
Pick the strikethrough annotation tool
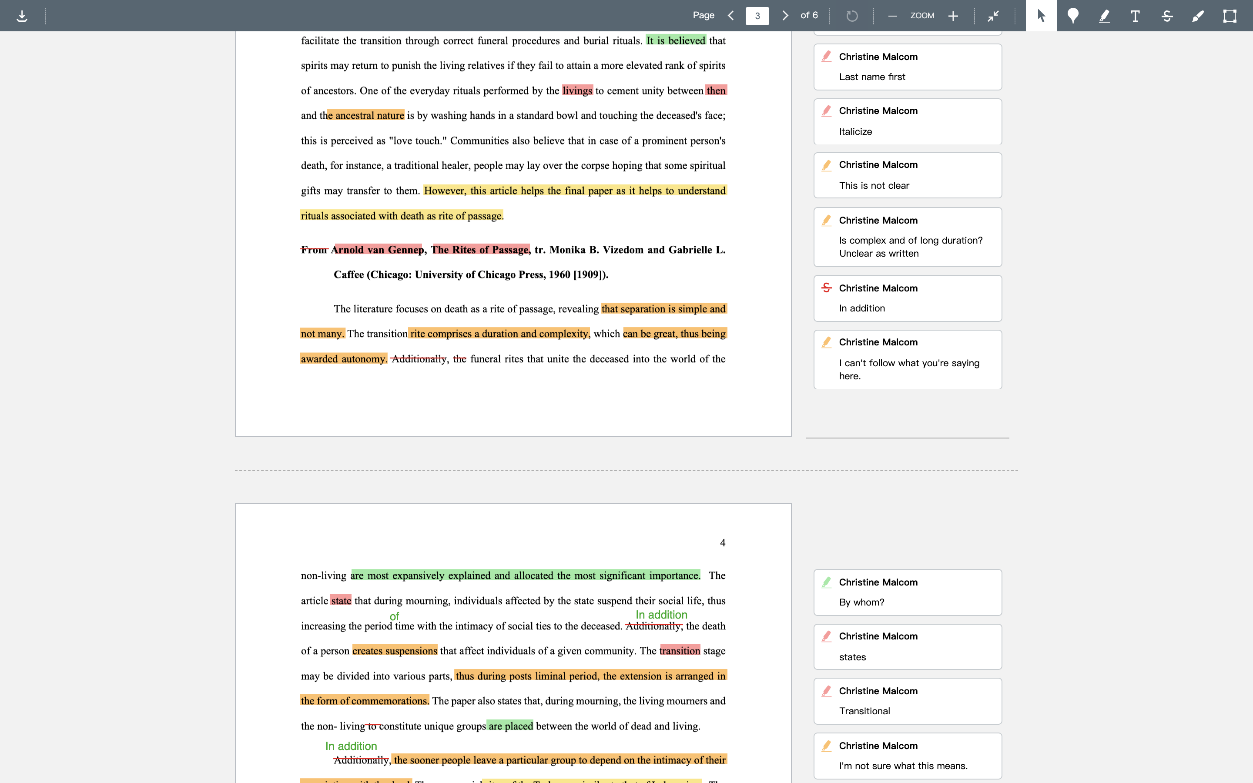coord(1166,16)
